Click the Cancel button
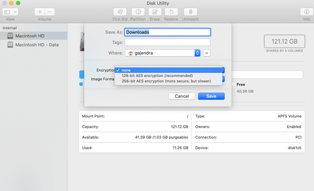Screen dimensions: 314x191 [x=182, y=96]
